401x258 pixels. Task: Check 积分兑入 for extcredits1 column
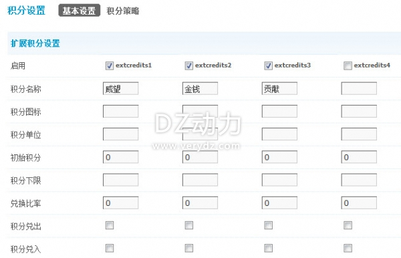(x=110, y=248)
